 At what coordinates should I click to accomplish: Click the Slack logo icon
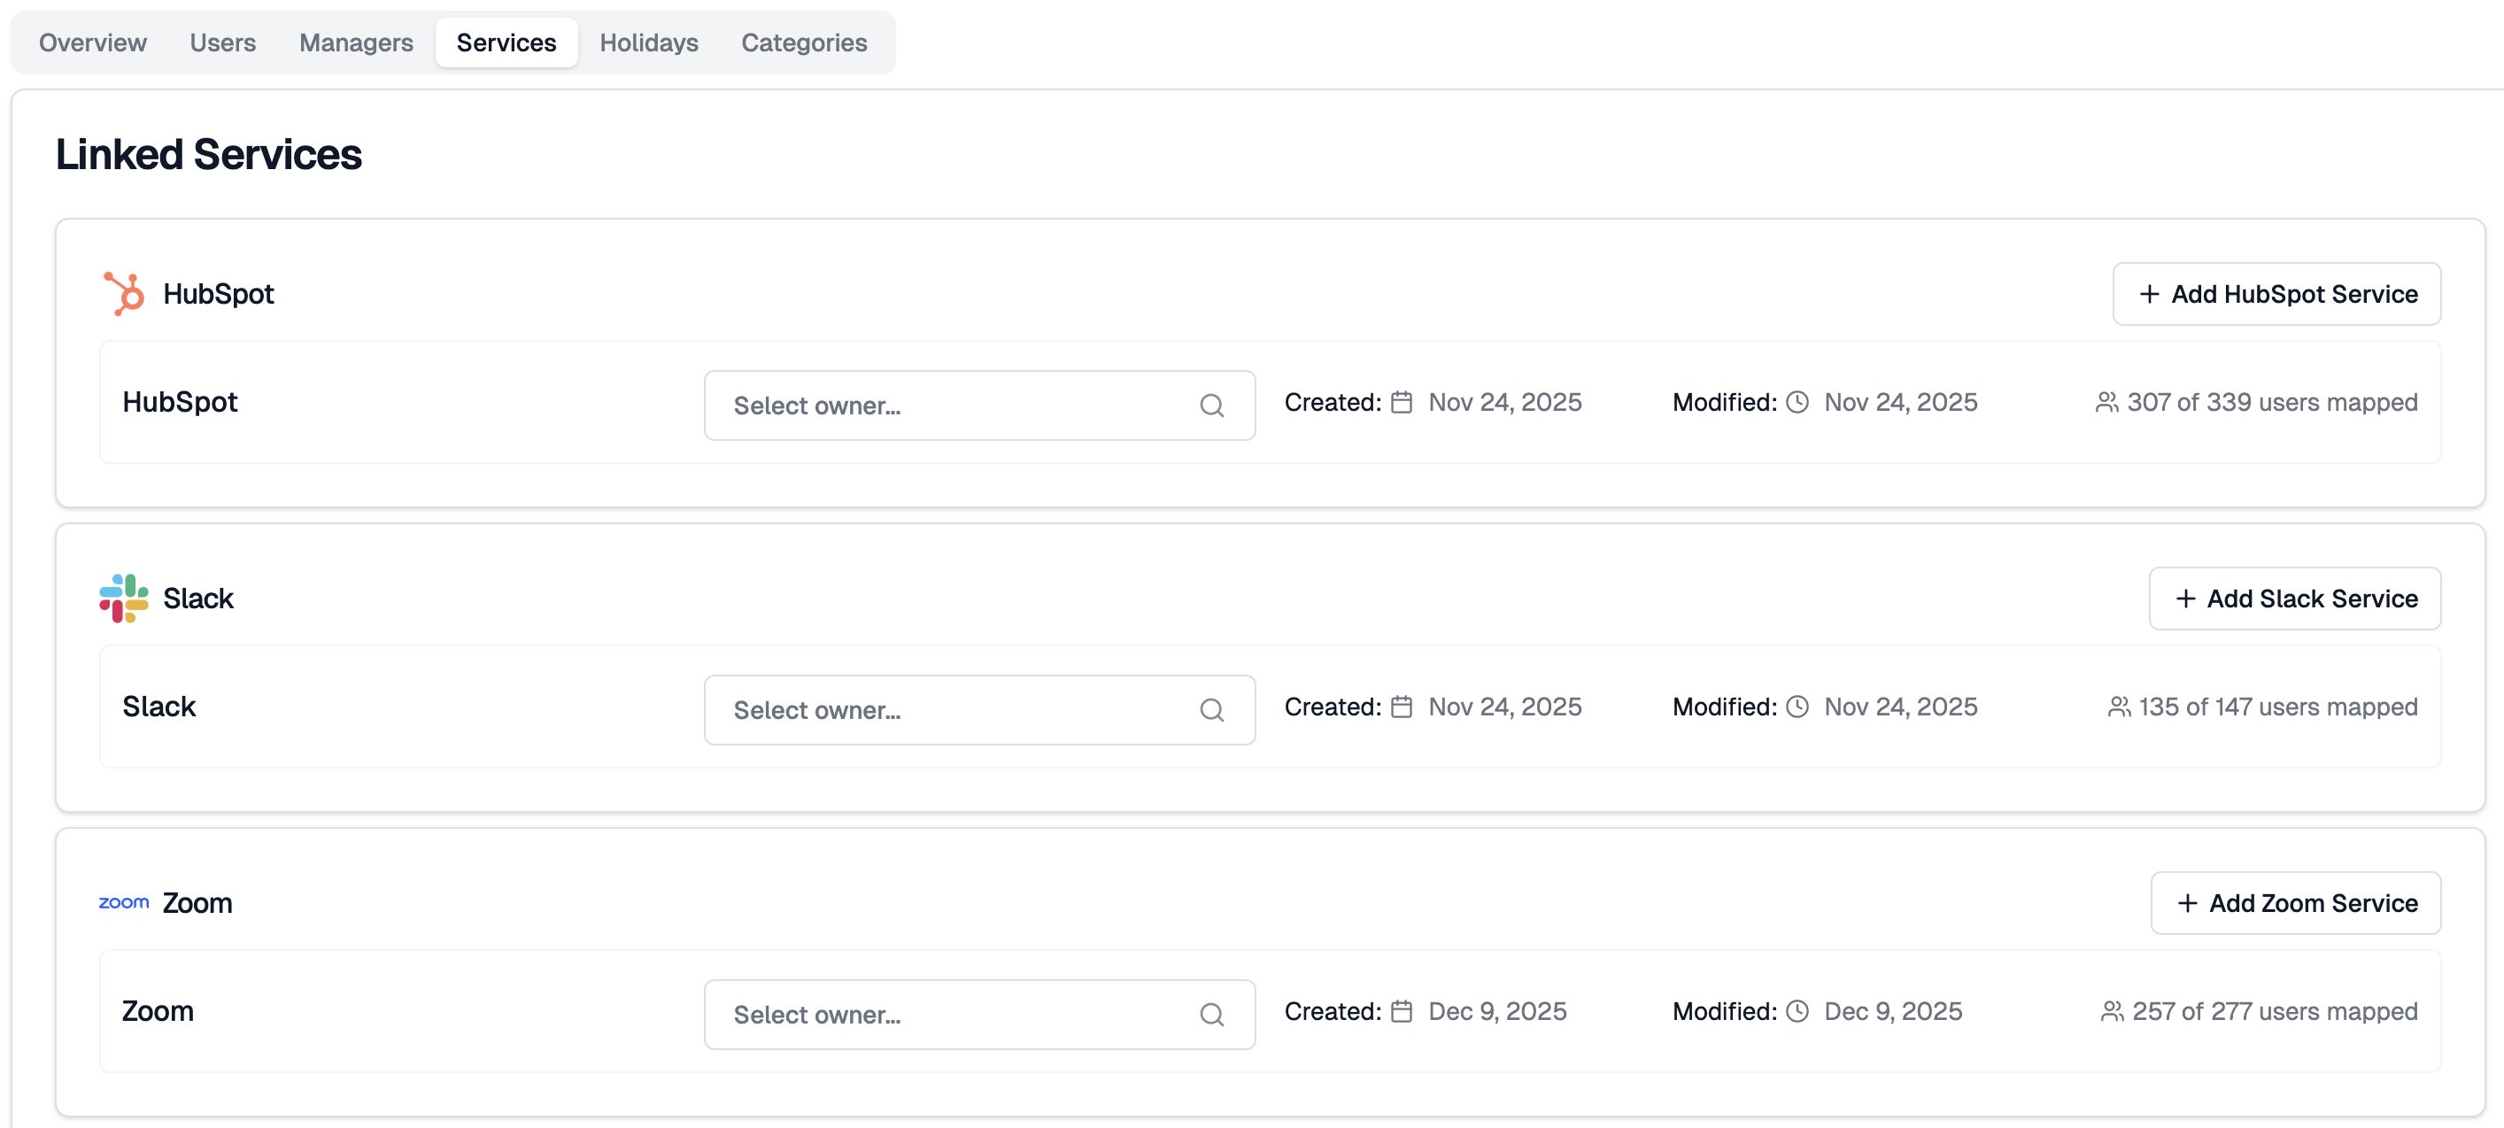123,598
